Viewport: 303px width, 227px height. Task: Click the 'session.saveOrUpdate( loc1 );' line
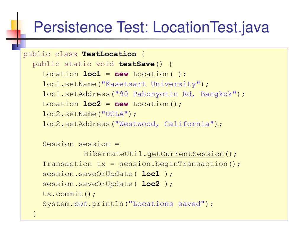coord(107,174)
